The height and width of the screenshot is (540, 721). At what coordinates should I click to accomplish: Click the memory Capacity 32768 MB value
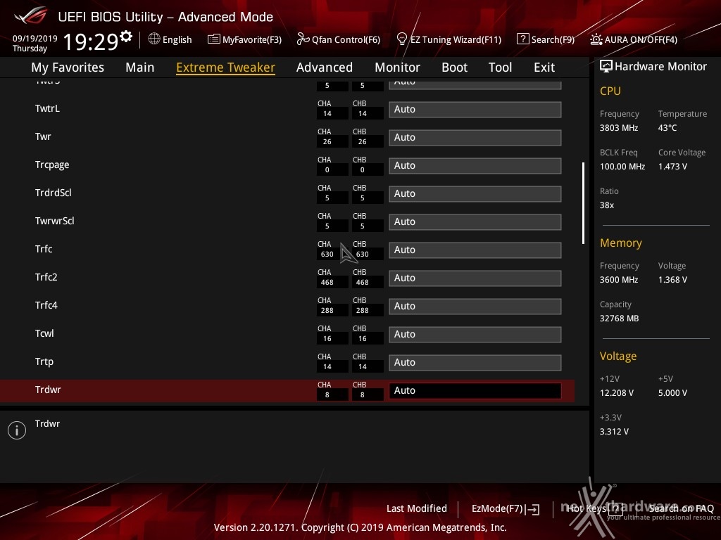point(620,319)
